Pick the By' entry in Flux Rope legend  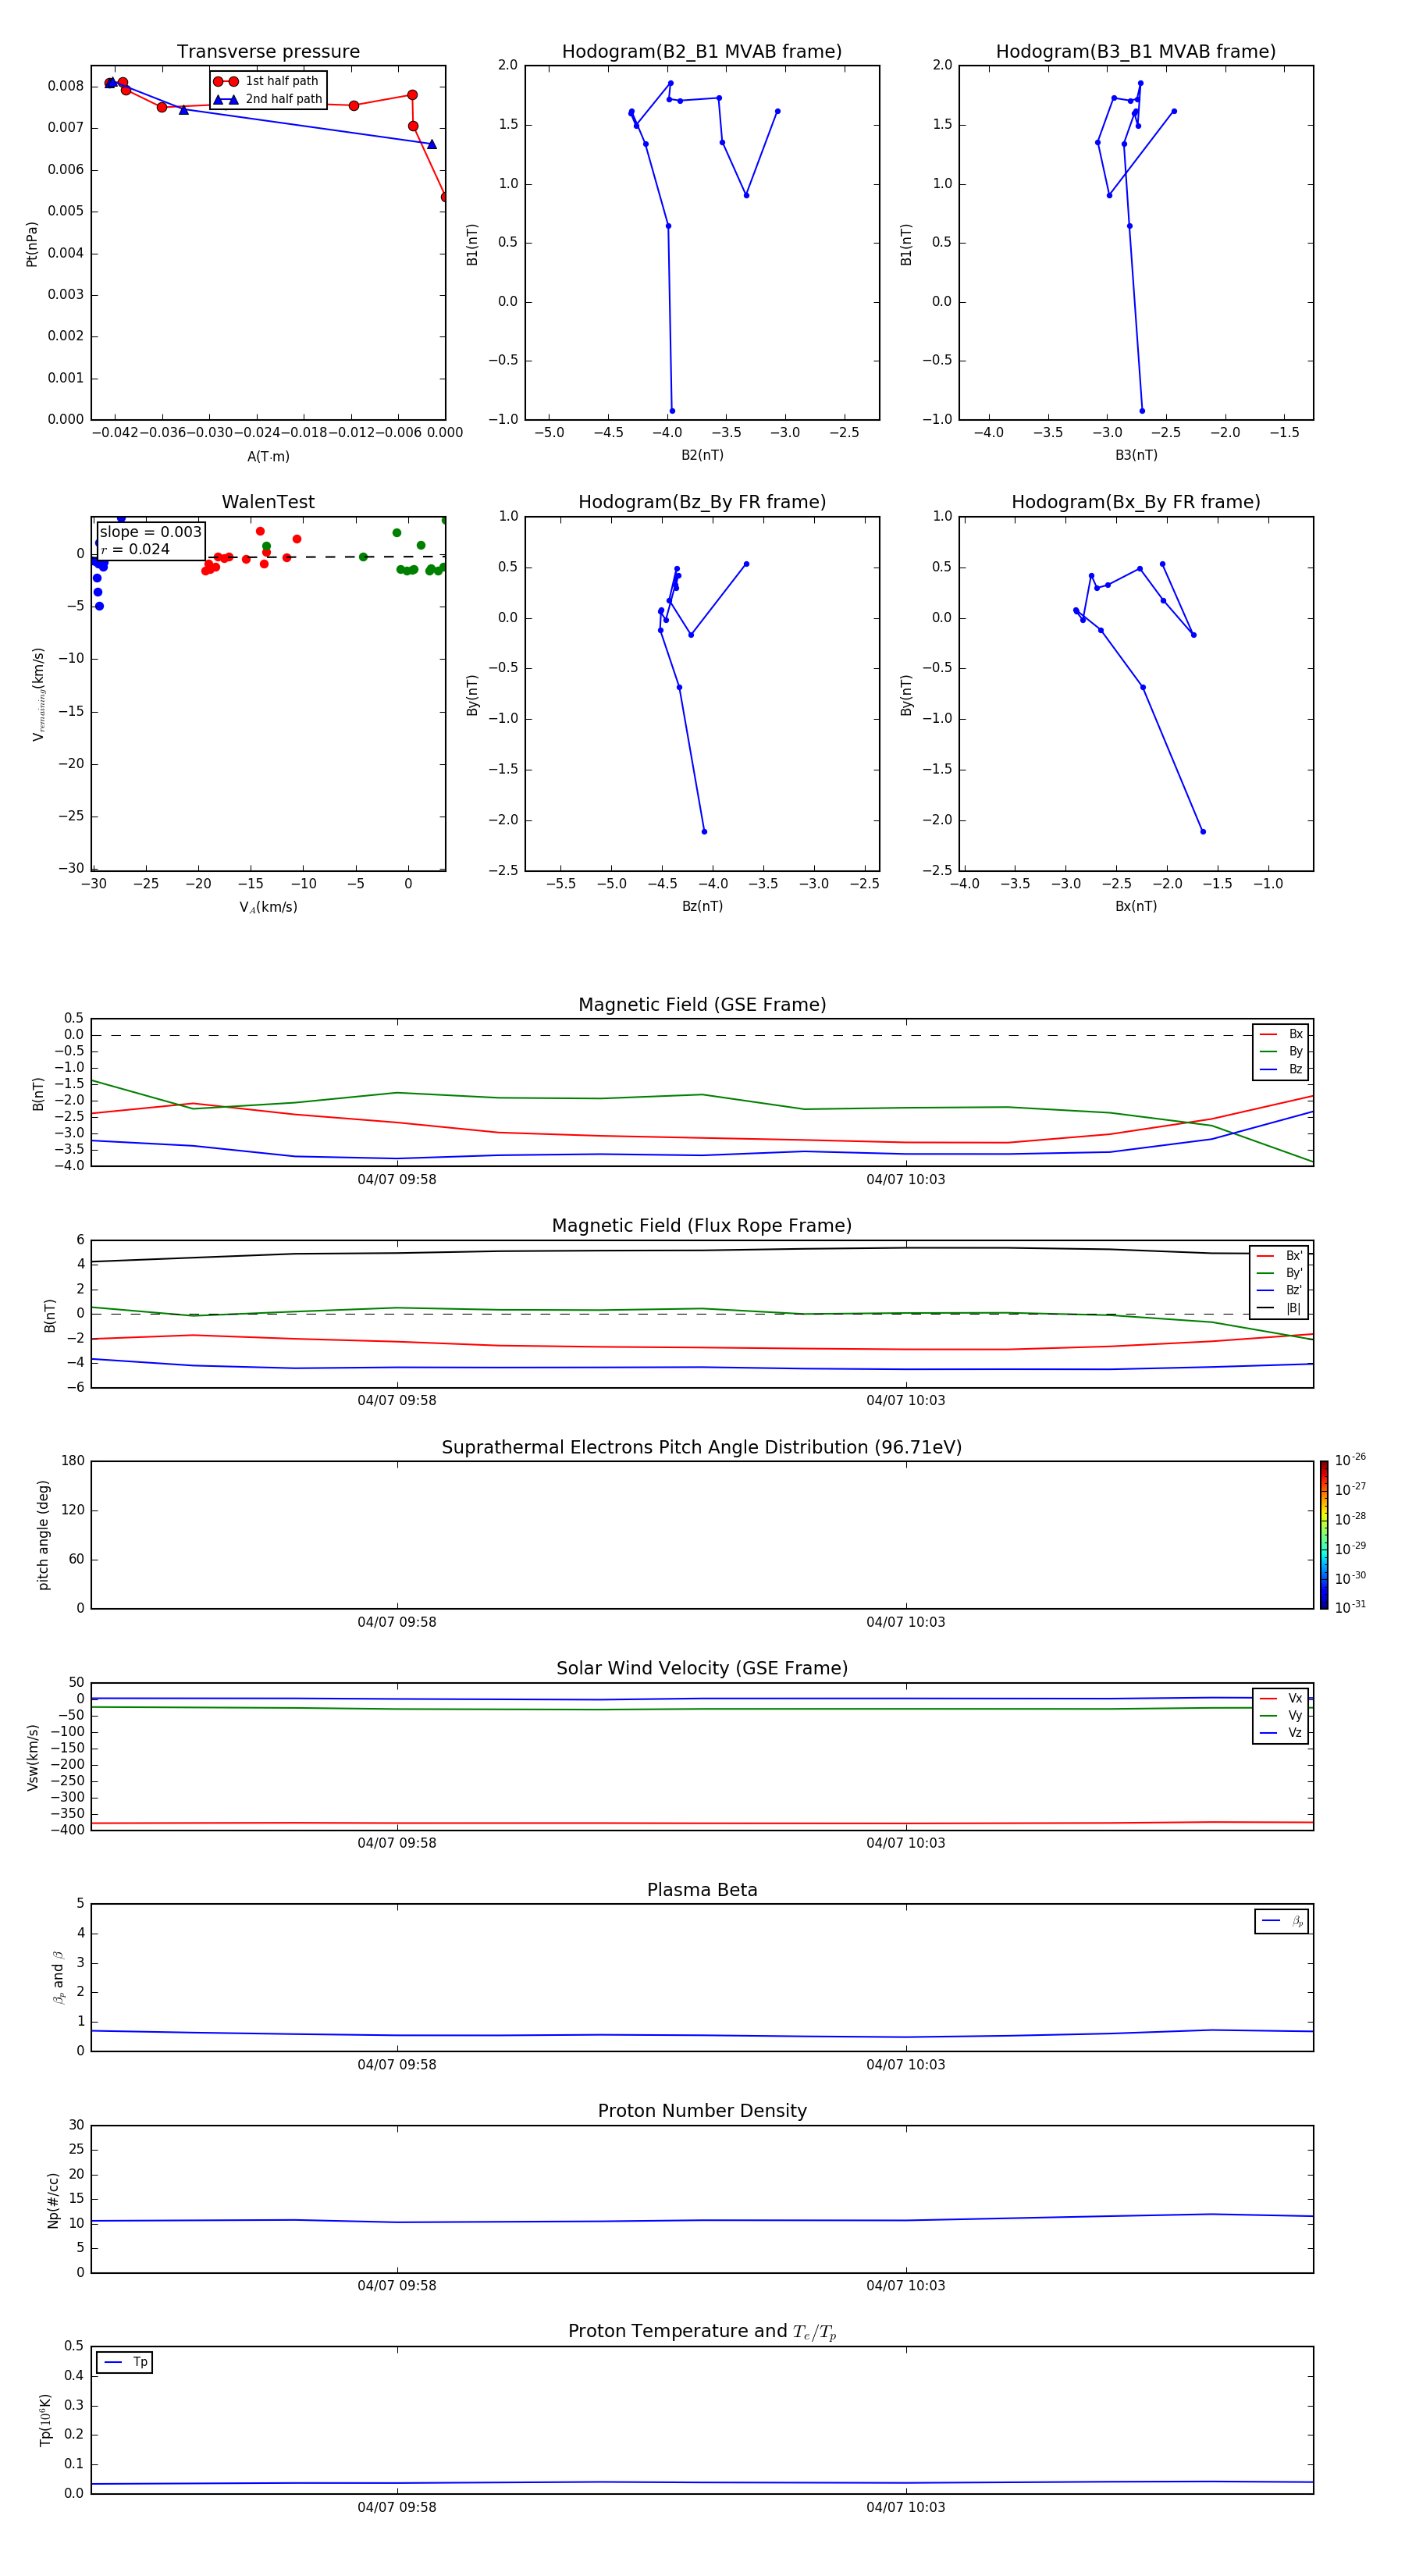[1280, 1273]
